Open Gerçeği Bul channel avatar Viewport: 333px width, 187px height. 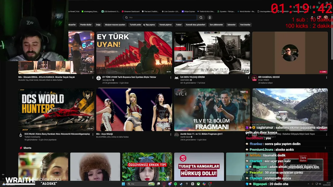click(x=99, y=78)
